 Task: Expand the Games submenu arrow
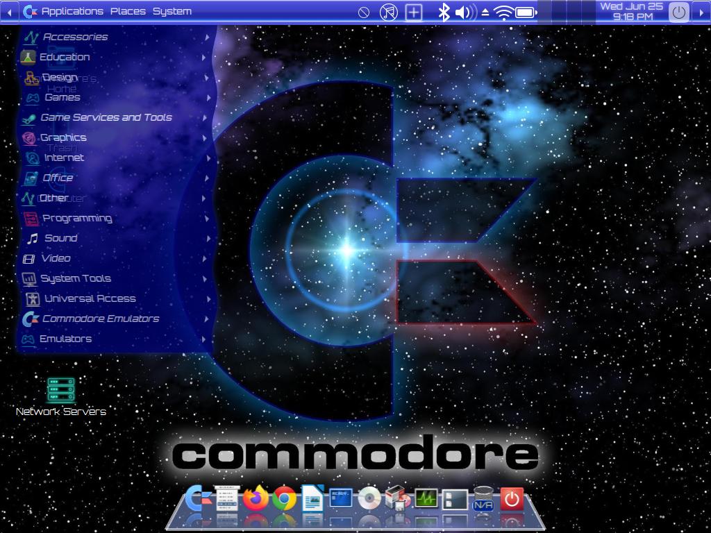(x=208, y=97)
